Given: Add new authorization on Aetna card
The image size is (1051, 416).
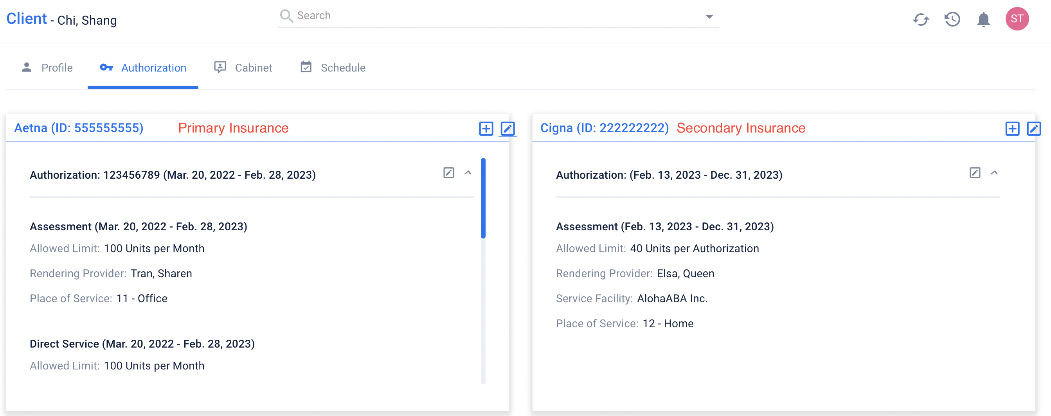Looking at the screenshot, I should pos(486,128).
